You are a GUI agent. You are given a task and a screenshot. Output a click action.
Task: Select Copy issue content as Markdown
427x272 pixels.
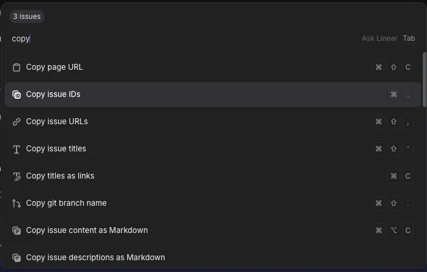point(213,231)
